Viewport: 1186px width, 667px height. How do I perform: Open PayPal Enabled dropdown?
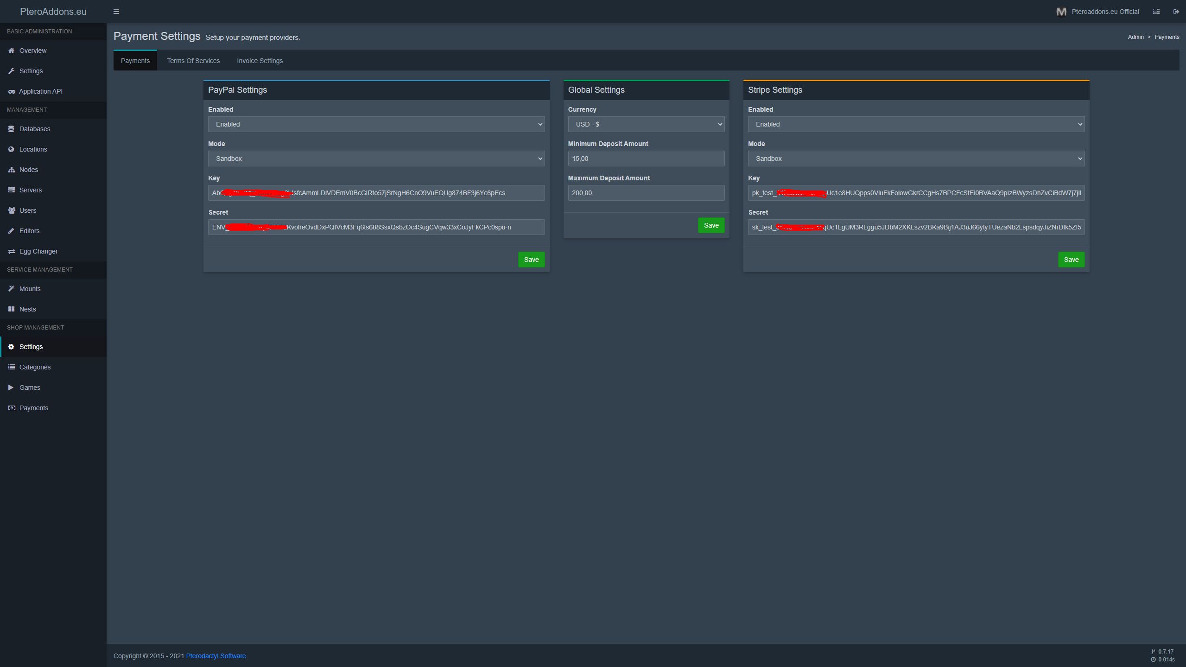[376, 124]
